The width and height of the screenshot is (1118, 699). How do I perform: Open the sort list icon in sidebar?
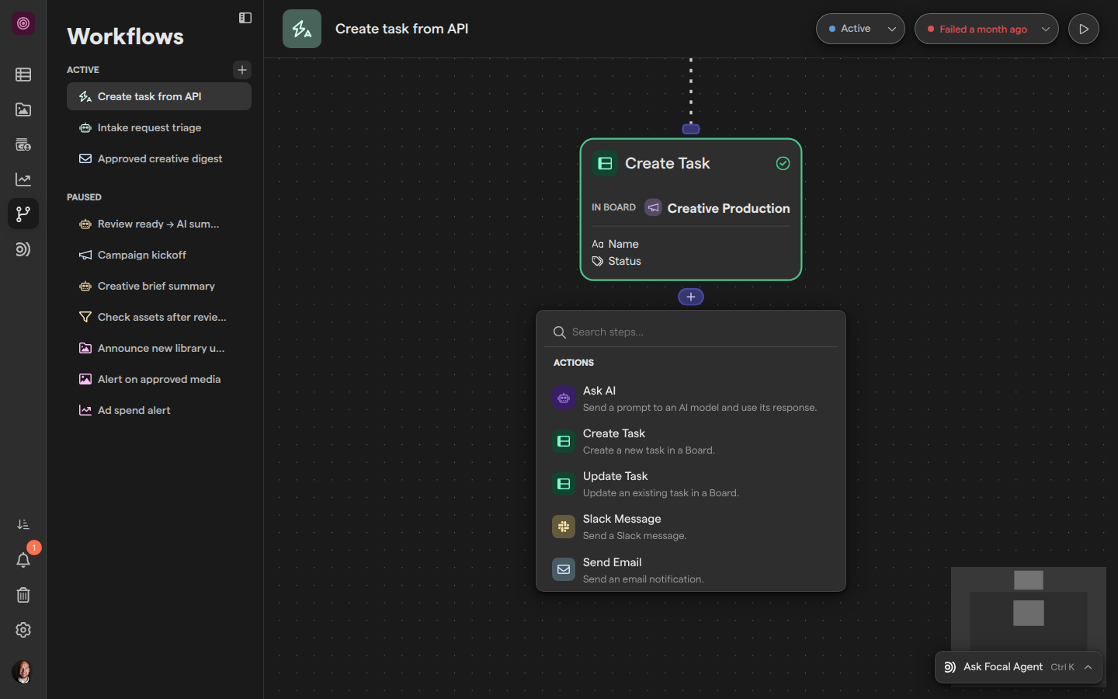(x=23, y=525)
